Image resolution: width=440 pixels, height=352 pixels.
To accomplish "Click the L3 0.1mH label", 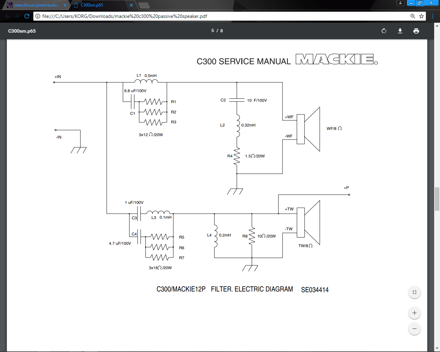I will pos(161,217).
